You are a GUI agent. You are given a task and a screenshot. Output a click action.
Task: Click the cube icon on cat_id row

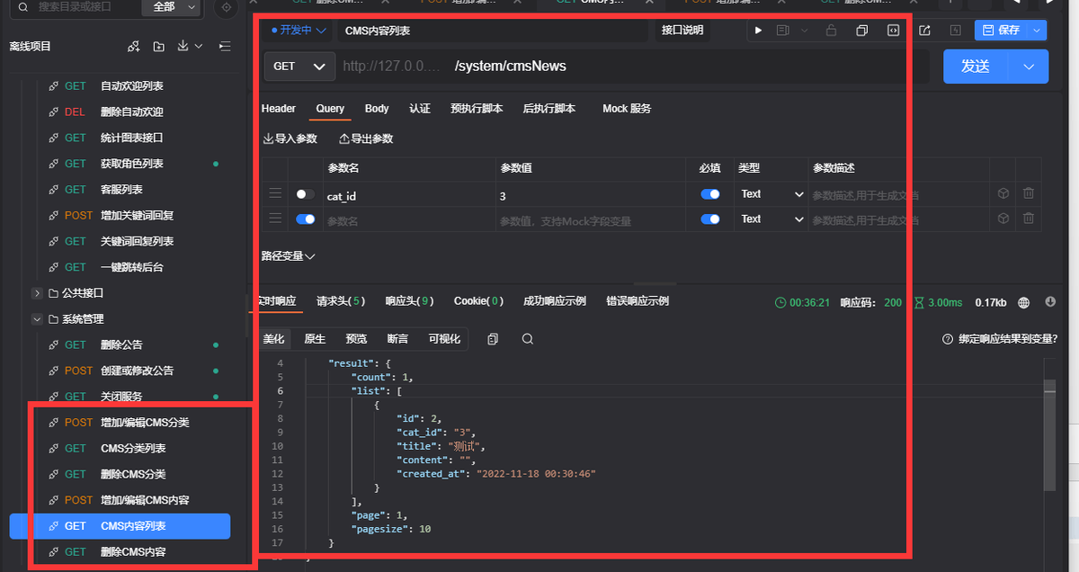[x=1003, y=194]
